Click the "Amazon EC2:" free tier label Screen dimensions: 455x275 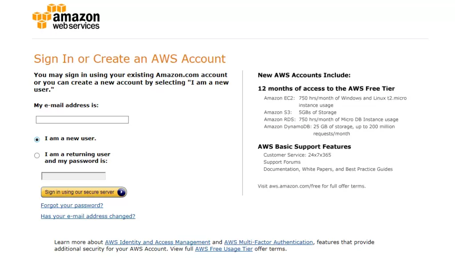[279, 98]
